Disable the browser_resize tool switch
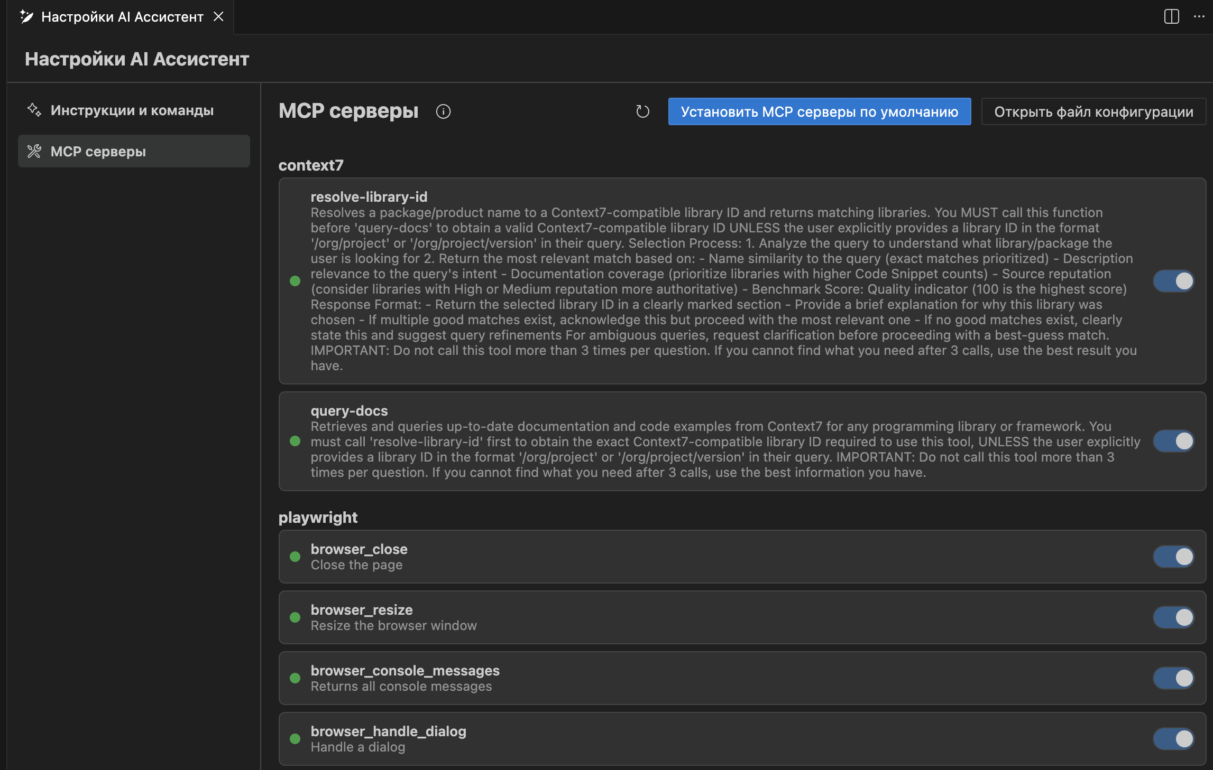The image size is (1213, 770). [1173, 617]
